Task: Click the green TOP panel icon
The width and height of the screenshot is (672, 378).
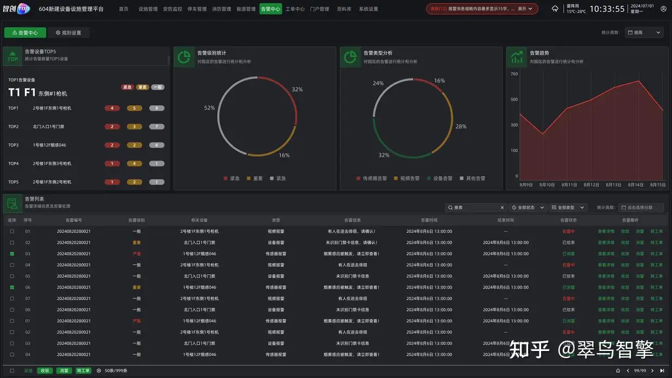Action: pos(12,57)
